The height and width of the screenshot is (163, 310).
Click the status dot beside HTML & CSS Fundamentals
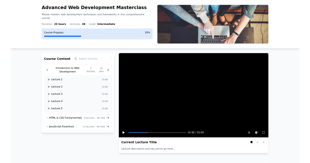tap(47, 118)
